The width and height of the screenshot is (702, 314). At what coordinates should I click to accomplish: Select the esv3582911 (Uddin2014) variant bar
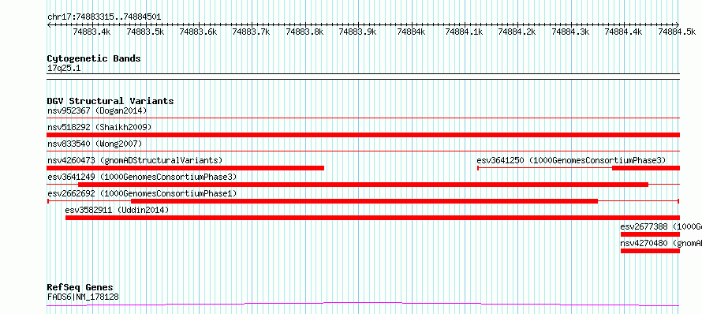click(372, 218)
